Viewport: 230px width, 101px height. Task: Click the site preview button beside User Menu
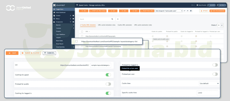pos(211,5)
